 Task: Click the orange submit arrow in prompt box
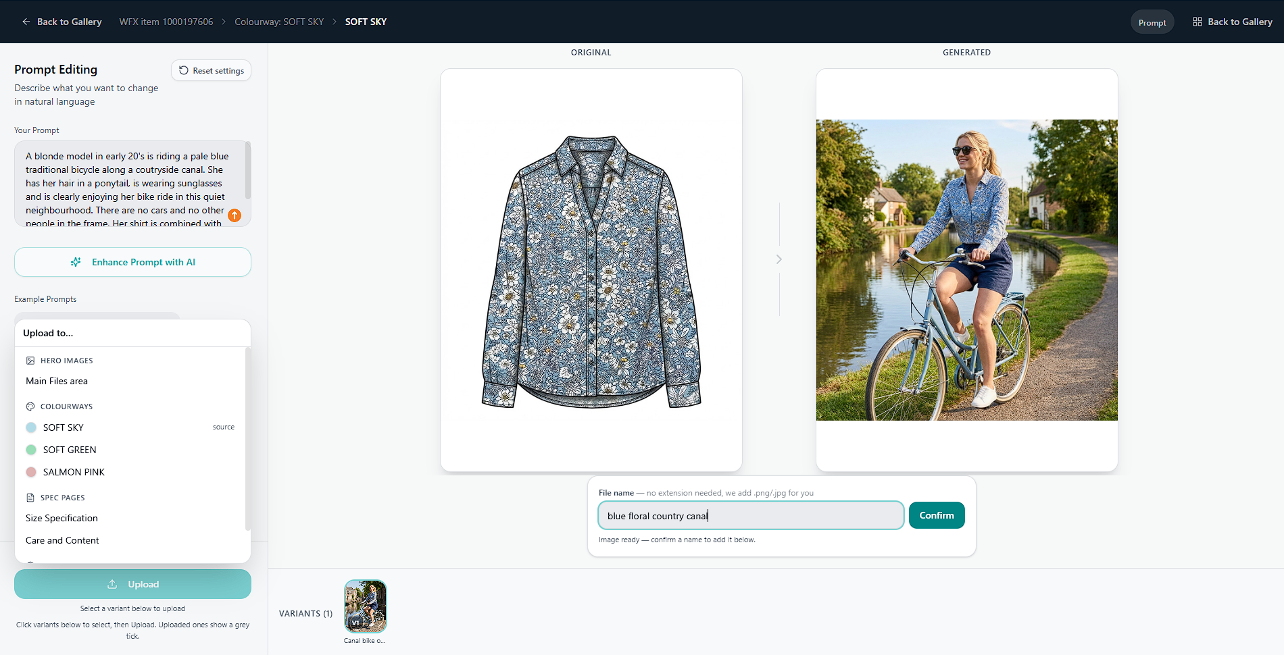[x=234, y=215]
